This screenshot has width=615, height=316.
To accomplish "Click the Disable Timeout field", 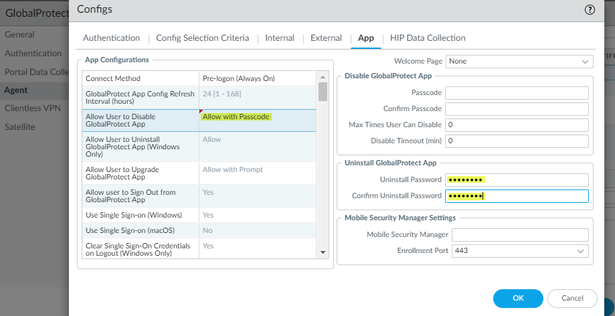I will [x=516, y=141].
